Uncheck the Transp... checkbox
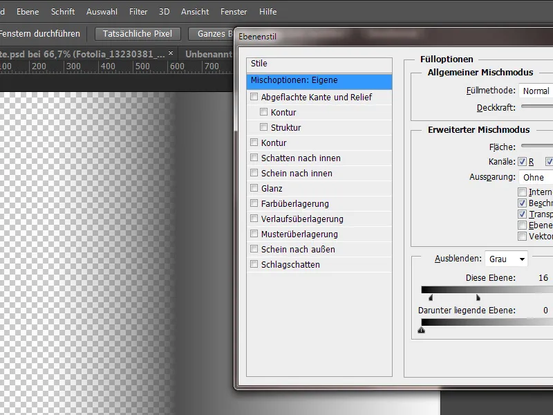This screenshot has width=553, height=415. tap(522, 214)
